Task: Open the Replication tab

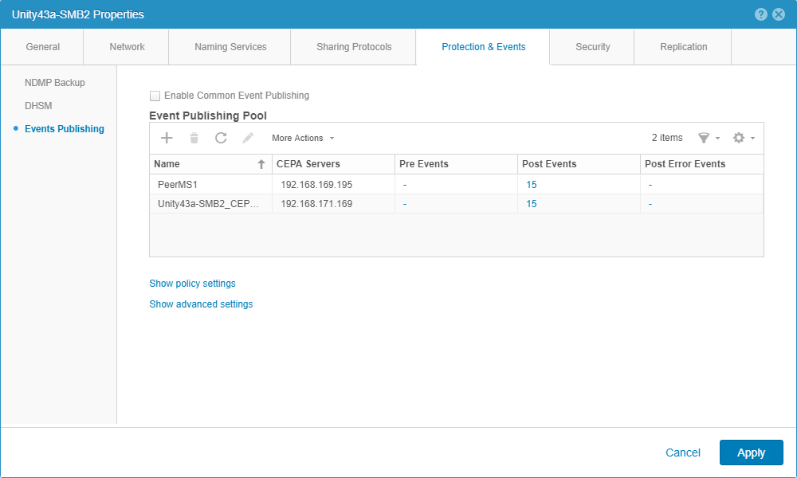Action: click(683, 47)
